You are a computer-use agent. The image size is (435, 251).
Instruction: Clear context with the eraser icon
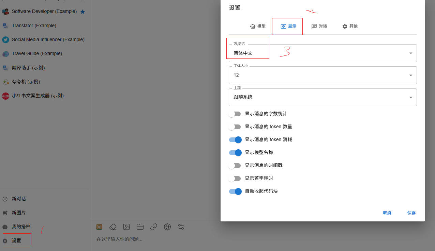113,227
